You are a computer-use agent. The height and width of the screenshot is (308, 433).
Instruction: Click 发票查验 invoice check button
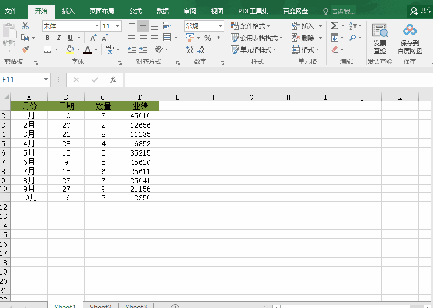tap(380, 39)
